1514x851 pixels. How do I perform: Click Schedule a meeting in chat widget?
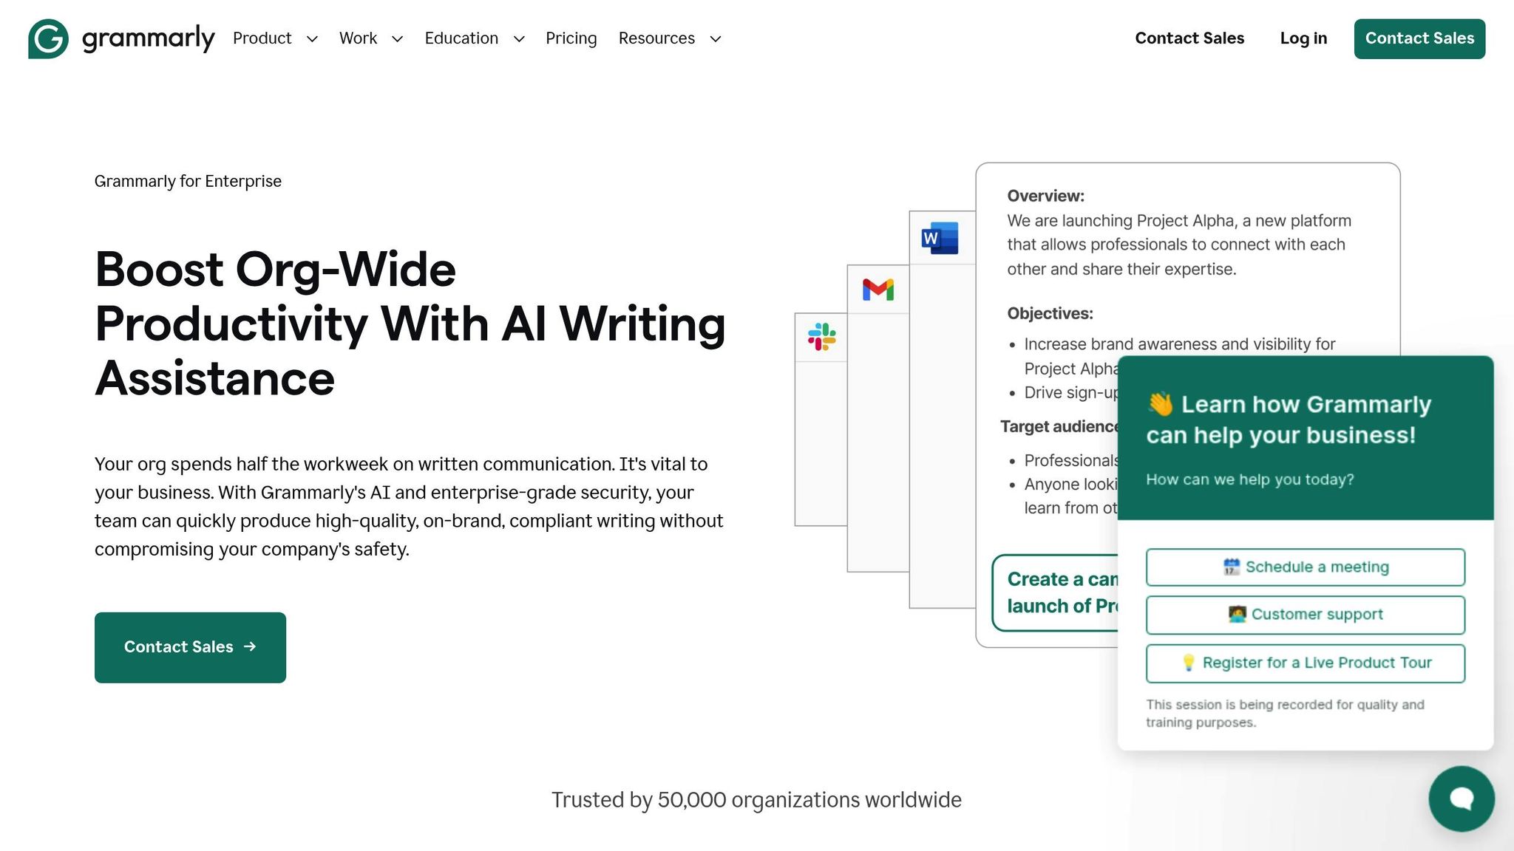pyautogui.click(x=1306, y=567)
